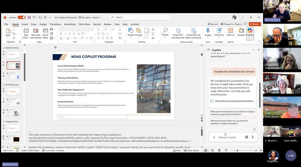The height and width of the screenshot is (167, 301).
Task: Switch to the Design tab
Action: tap(43, 24)
